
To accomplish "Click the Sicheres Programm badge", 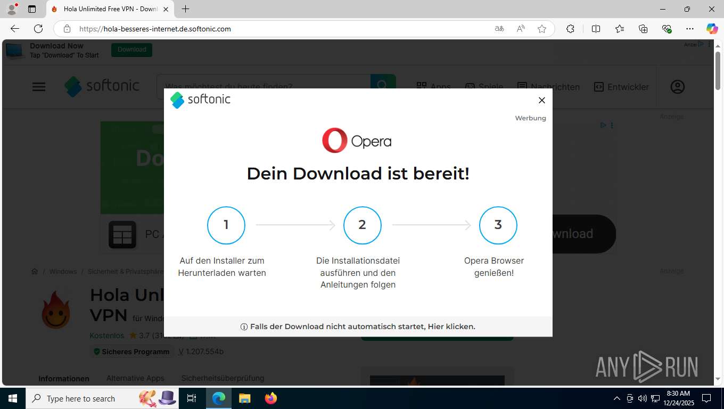I will tap(131, 351).
